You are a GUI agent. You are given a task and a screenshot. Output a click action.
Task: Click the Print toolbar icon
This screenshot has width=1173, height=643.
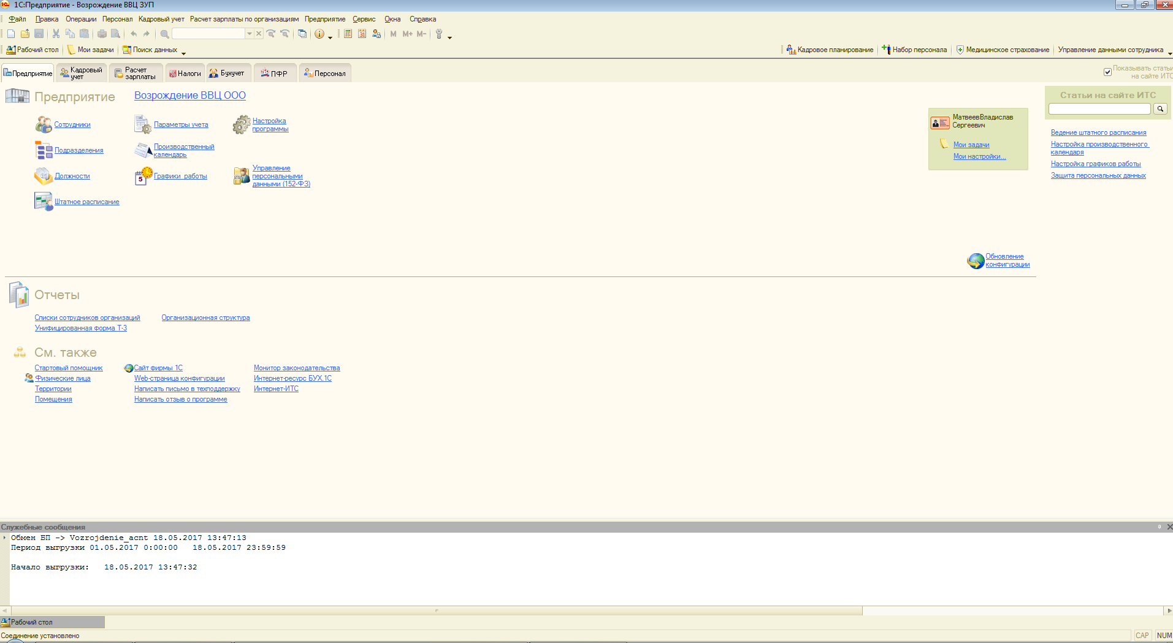pos(102,34)
